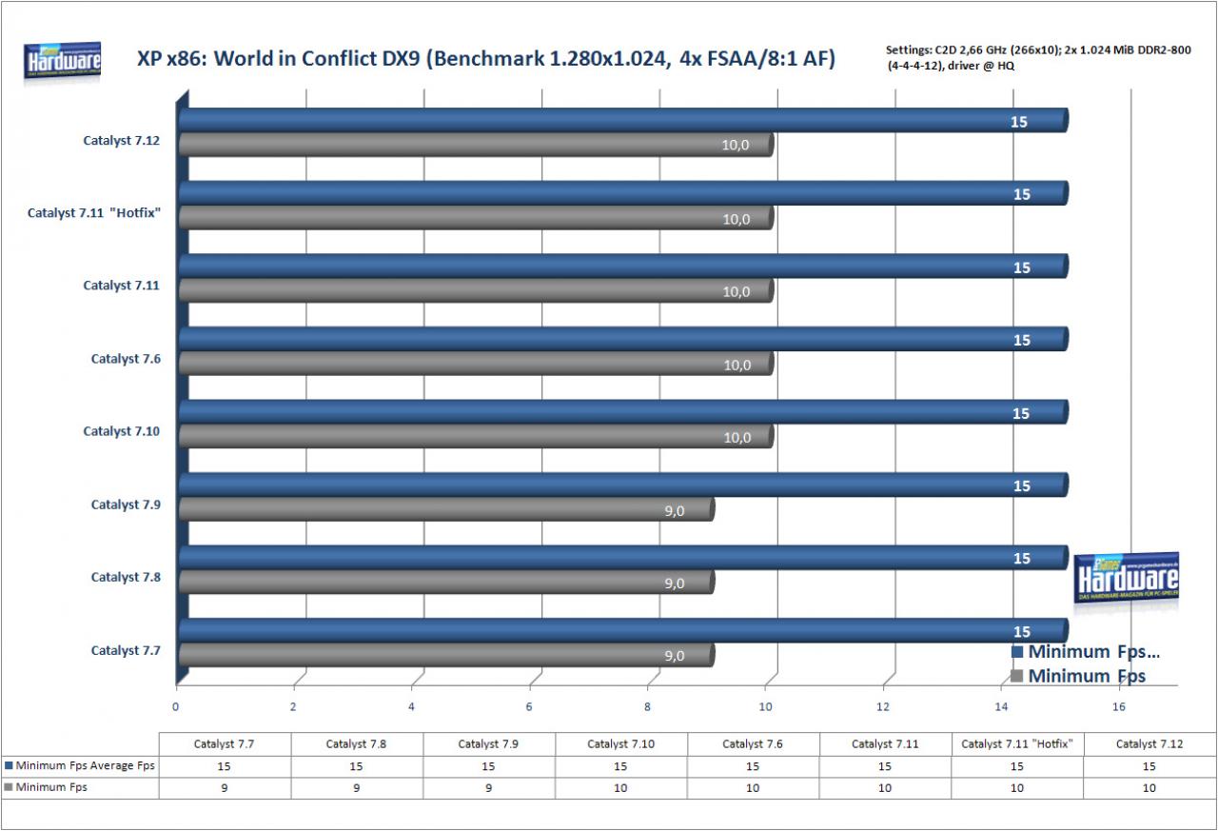
Task: Click the PC Games Hardware logo beside the chart title
Action: (63, 64)
